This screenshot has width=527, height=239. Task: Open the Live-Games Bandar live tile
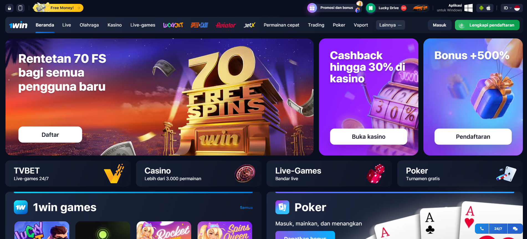tap(329, 174)
